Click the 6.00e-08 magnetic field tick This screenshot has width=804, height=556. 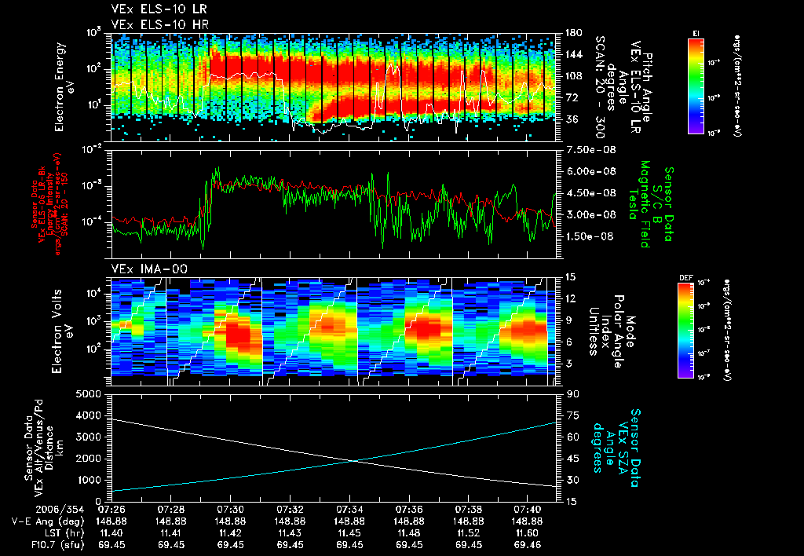tap(590, 171)
